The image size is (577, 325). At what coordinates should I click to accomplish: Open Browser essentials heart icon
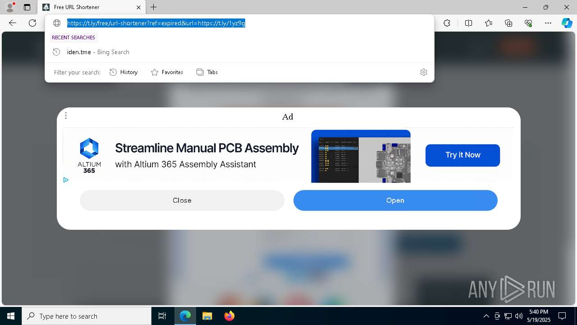point(528,23)
